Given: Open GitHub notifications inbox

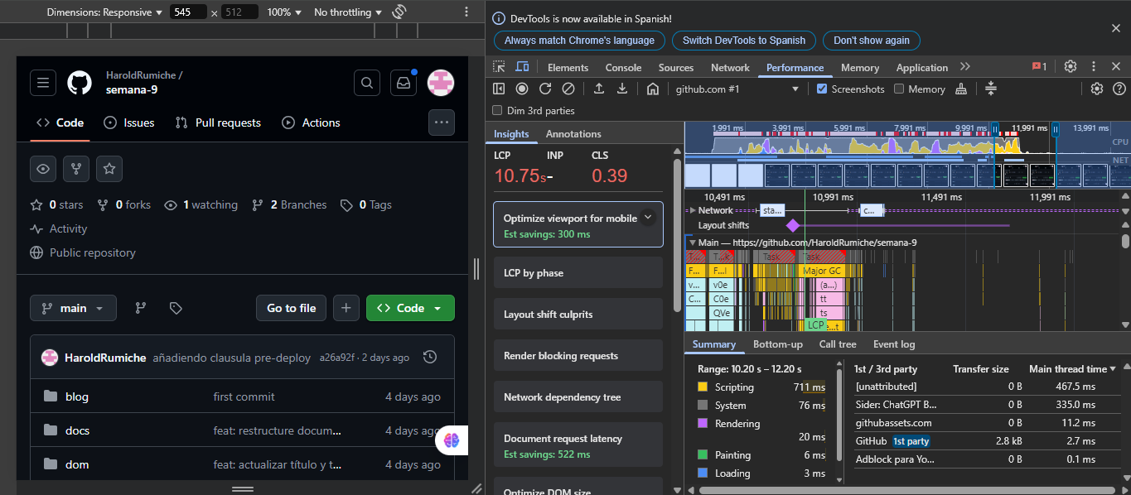Looking at the screenshot, I should click(404, 83).
